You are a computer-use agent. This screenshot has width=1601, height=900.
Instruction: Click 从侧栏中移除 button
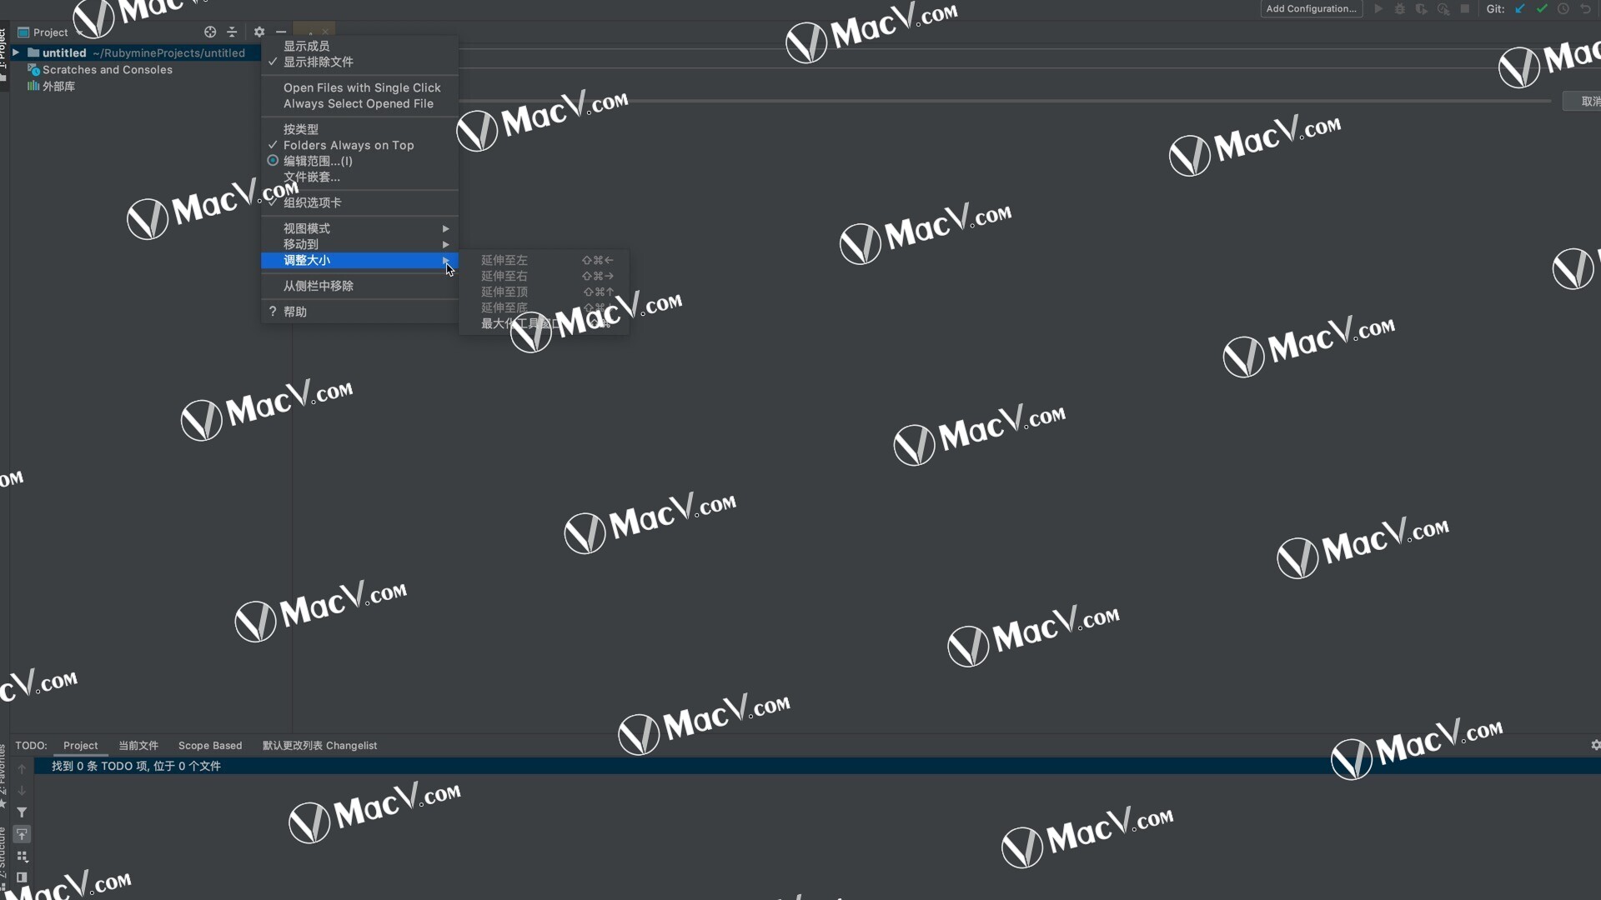coord(318,286)
